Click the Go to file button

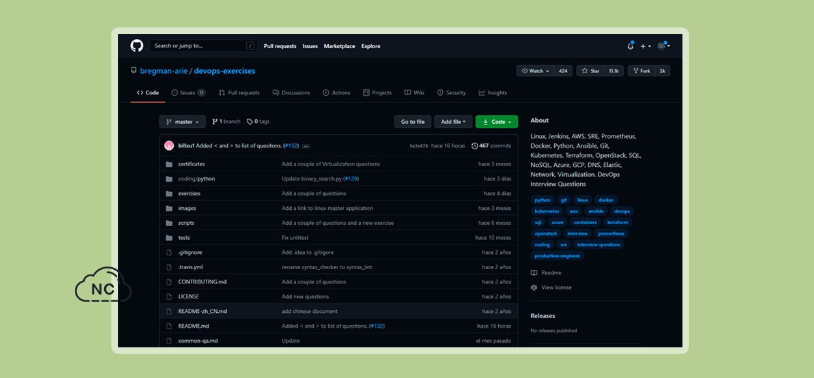pos(413,122)
